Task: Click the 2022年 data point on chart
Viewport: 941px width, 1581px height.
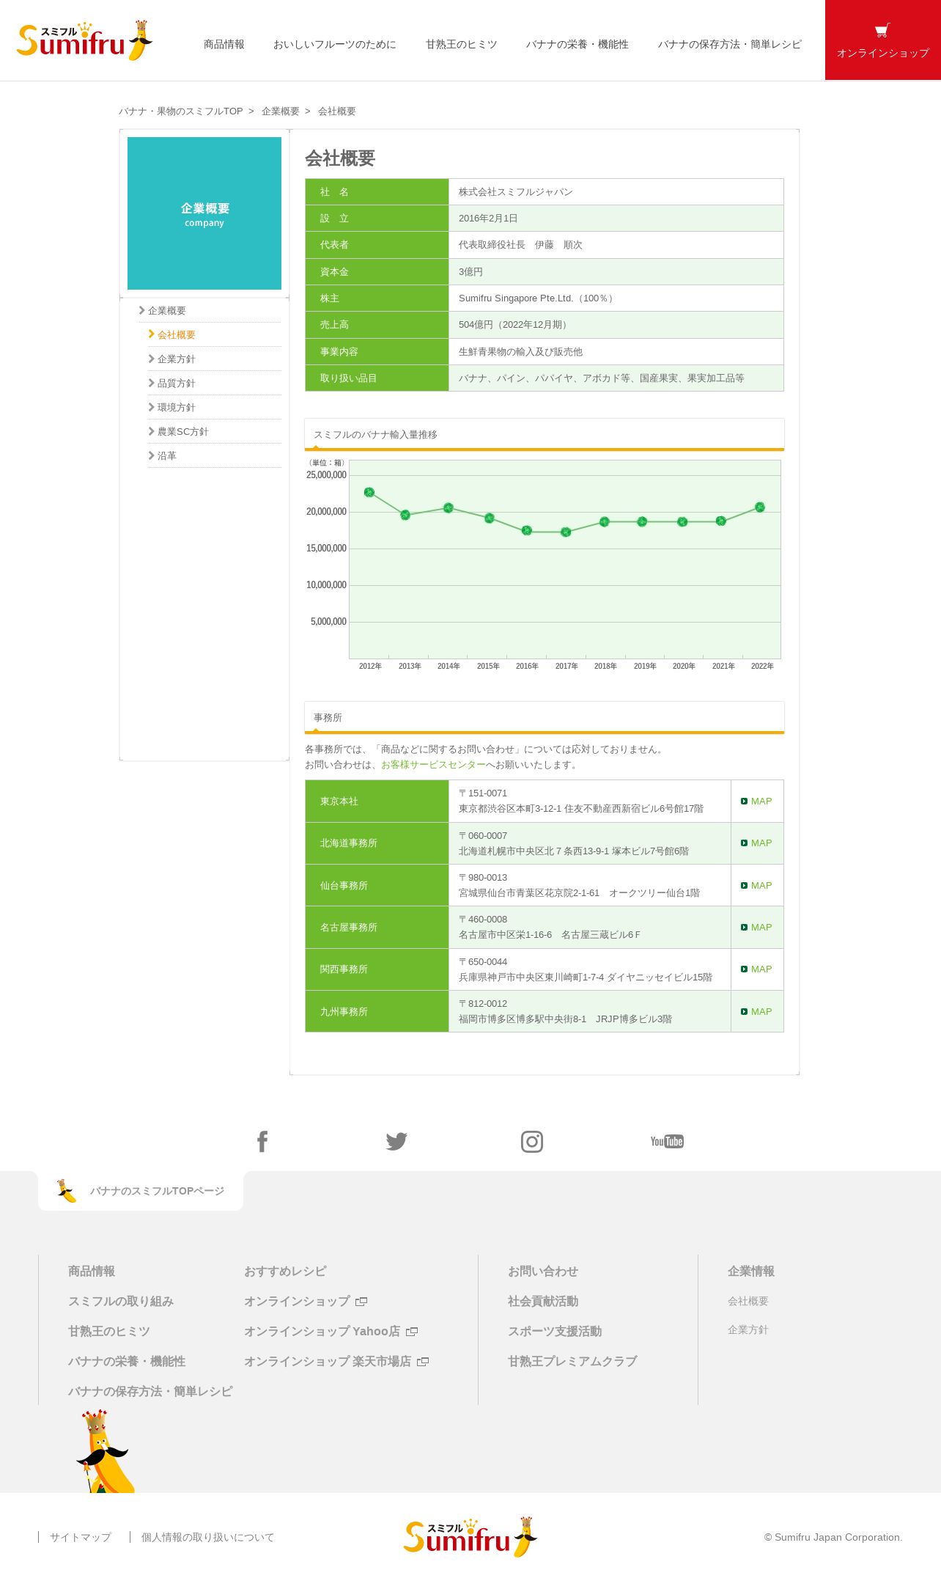Action: click(x=760, y=507)
